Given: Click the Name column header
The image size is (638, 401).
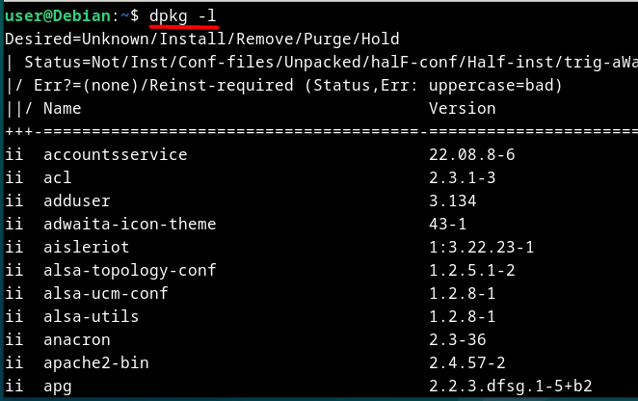Looking at the screenshot, I should pos(63,108).
